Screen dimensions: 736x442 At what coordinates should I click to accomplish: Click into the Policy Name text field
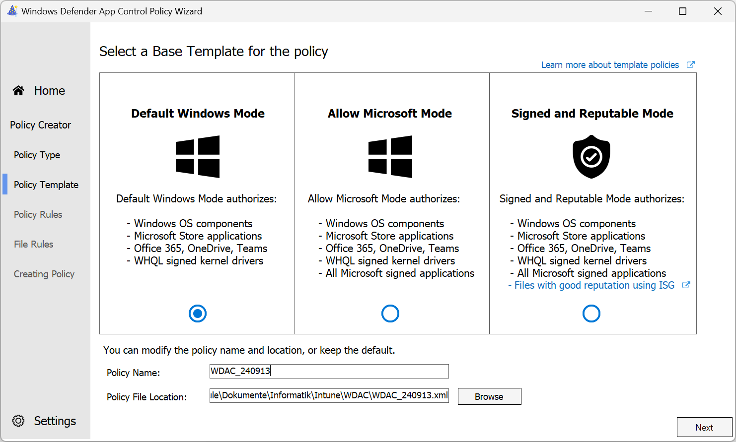pyautogui.click(x=329, y=371)
